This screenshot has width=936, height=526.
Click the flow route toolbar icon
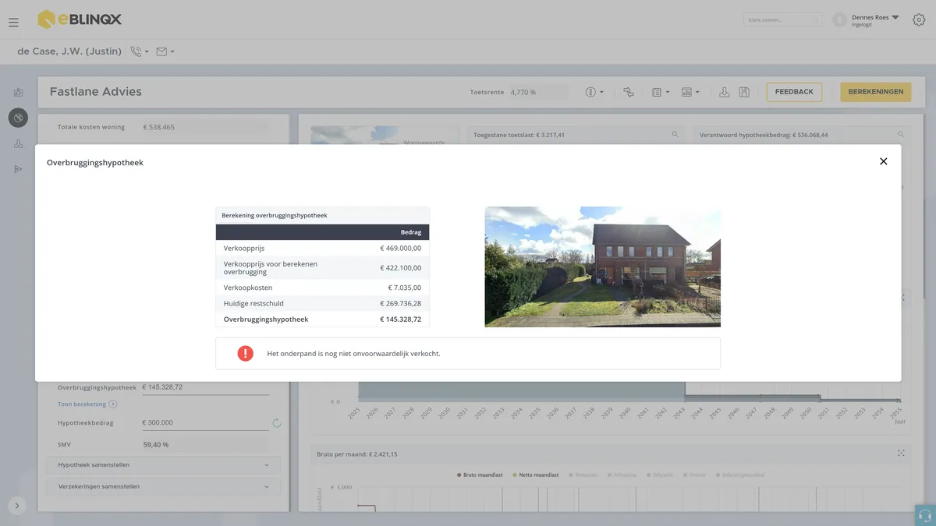click(x=629, y=92)
